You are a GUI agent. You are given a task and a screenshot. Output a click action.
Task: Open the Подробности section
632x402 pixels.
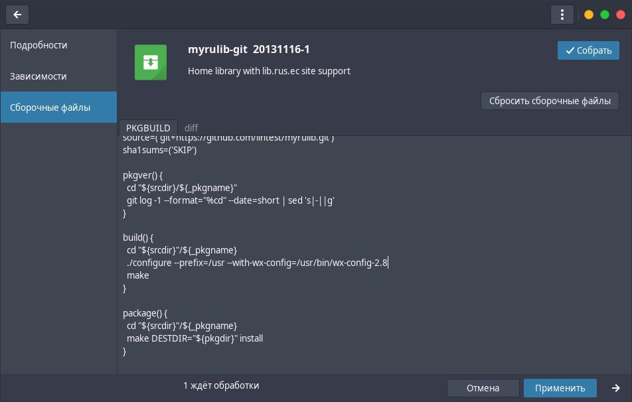(39, 45)
